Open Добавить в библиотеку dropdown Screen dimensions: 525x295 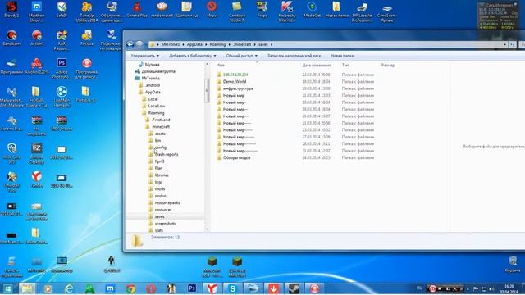tap(192, 56)
